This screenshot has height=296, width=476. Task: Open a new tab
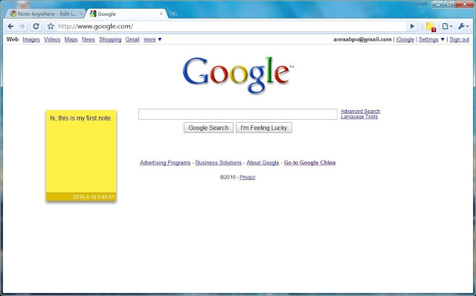click(x=173, y=13)
